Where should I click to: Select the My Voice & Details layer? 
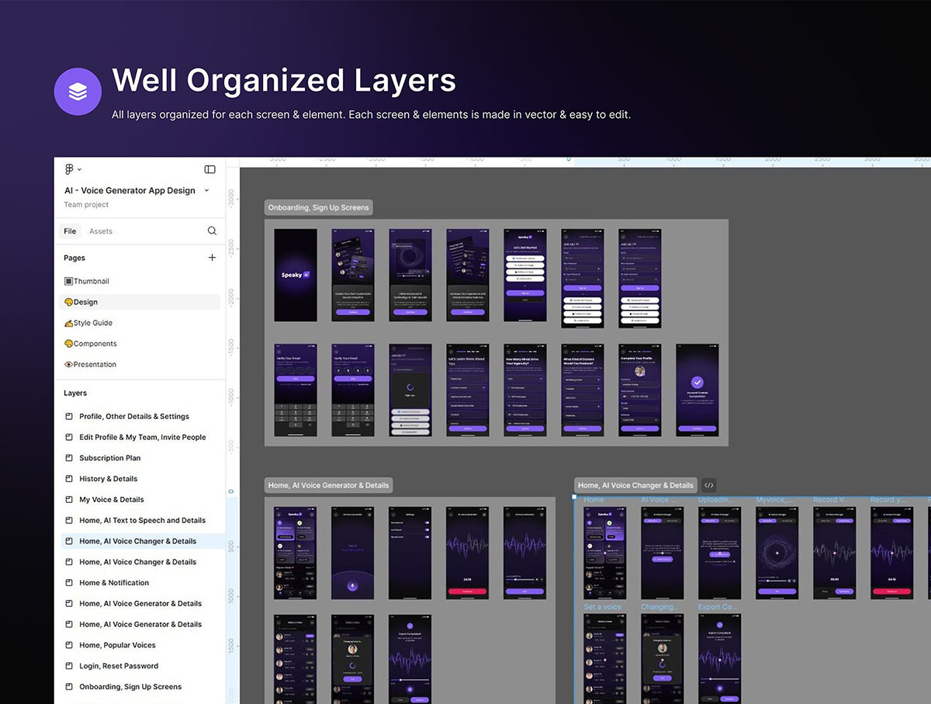[x=112, y=500]
